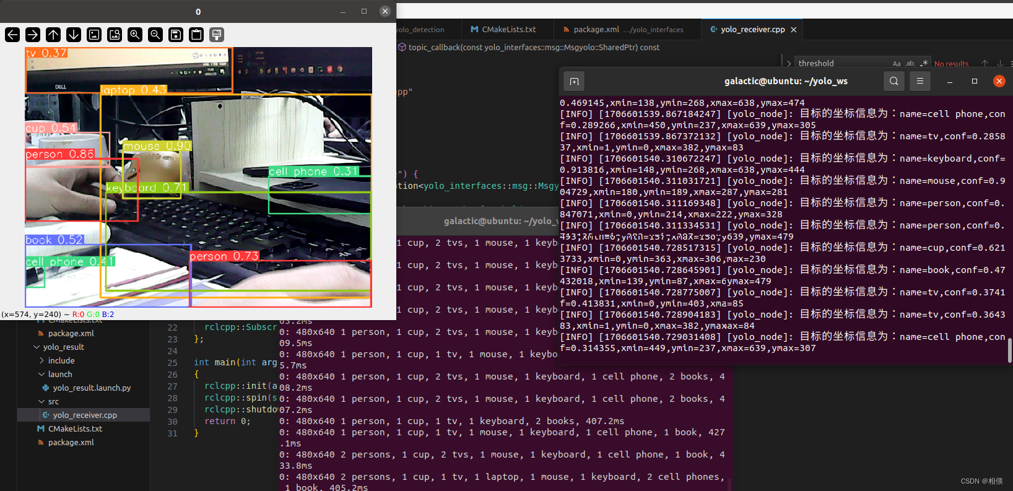This screenshot has height=491, width=1013.
Task: Click the 'name=book,conf=0.47' terminal output line
Action: tap(783, 270)
